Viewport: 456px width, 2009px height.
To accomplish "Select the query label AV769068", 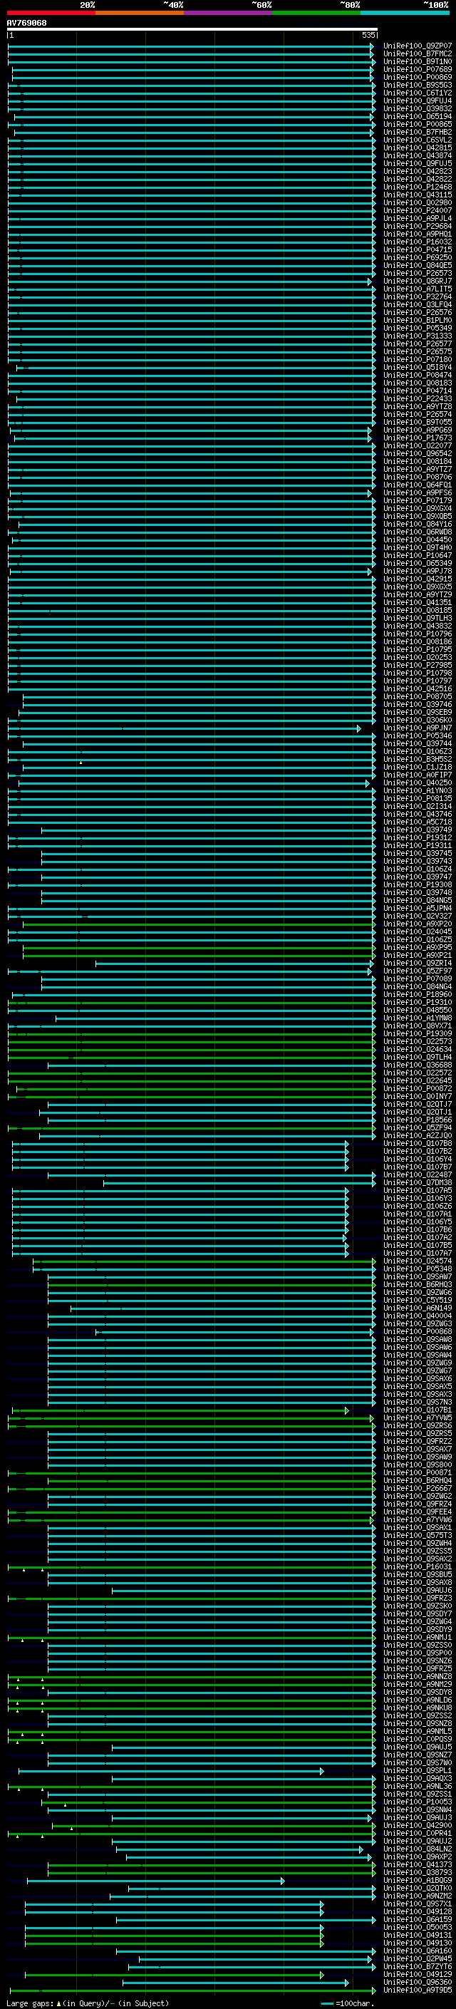I will point(26,23).
